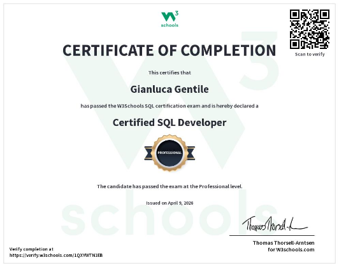Click the gold Professional badge
The image size is (339, 267).
[x=169, y=153]
